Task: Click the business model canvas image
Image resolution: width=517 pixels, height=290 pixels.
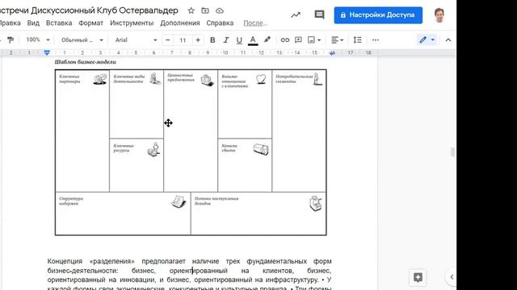Action: 191,152
